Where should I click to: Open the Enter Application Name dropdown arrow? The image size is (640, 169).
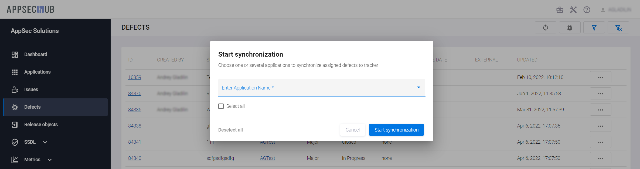coord(418,87)
